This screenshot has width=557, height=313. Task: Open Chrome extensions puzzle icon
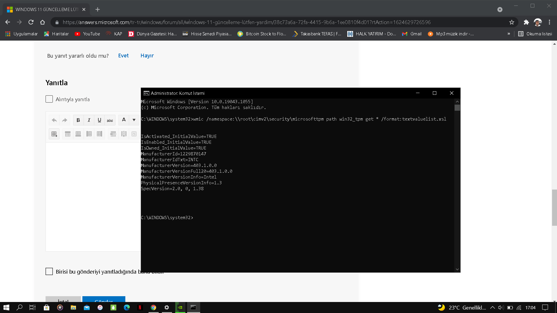tap(526, 22)
